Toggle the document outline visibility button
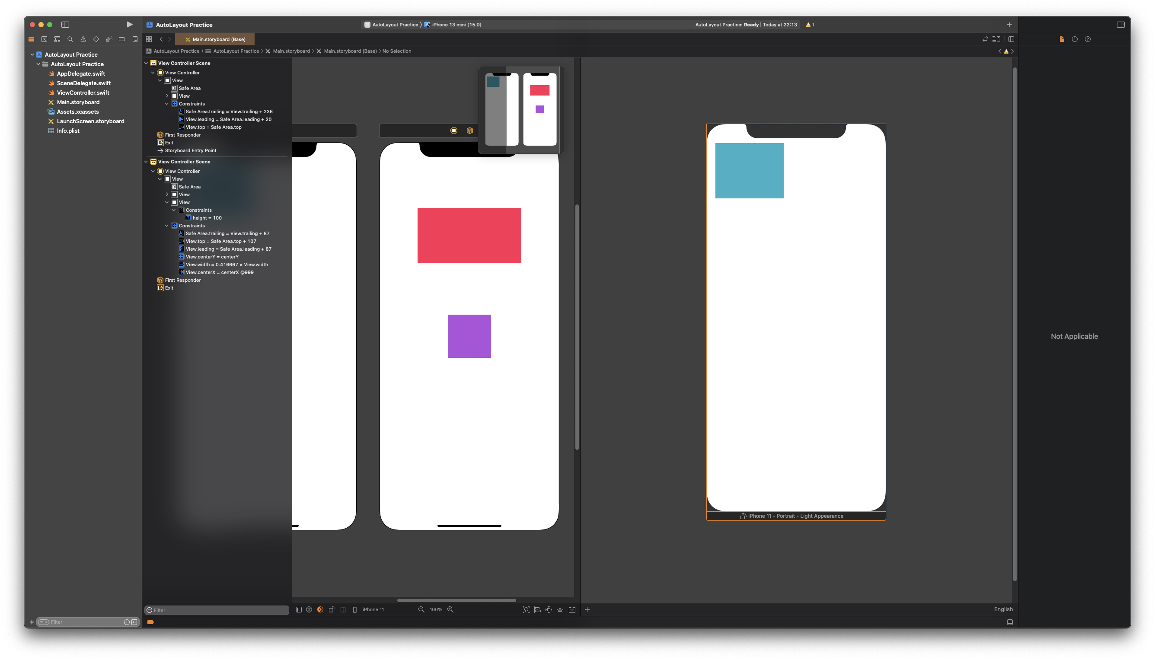This screenshot has width=1155, height=660. click(298, 610)
